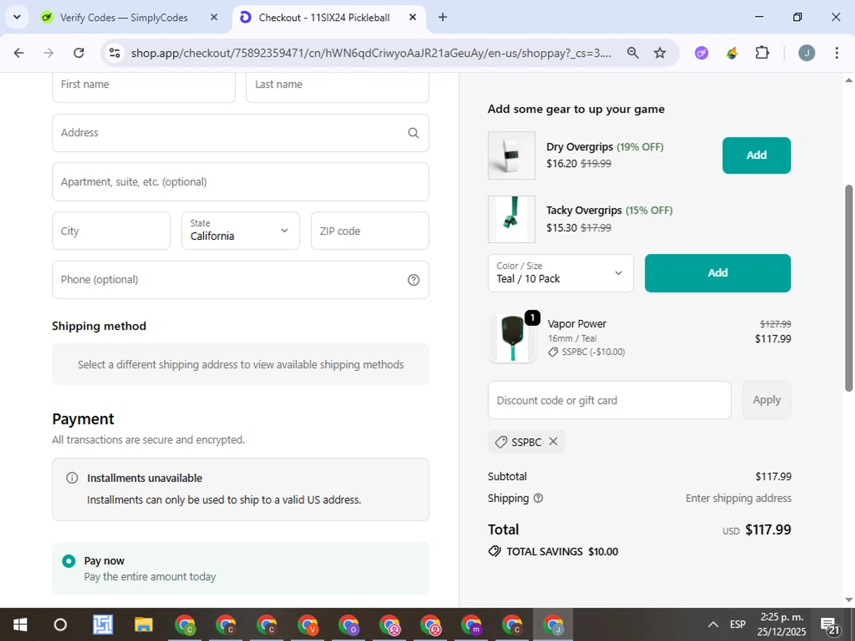The height and width of the screenshot is (641, 855).
Task: Open the tab search chevron
Action: click(x=17, y=17)
